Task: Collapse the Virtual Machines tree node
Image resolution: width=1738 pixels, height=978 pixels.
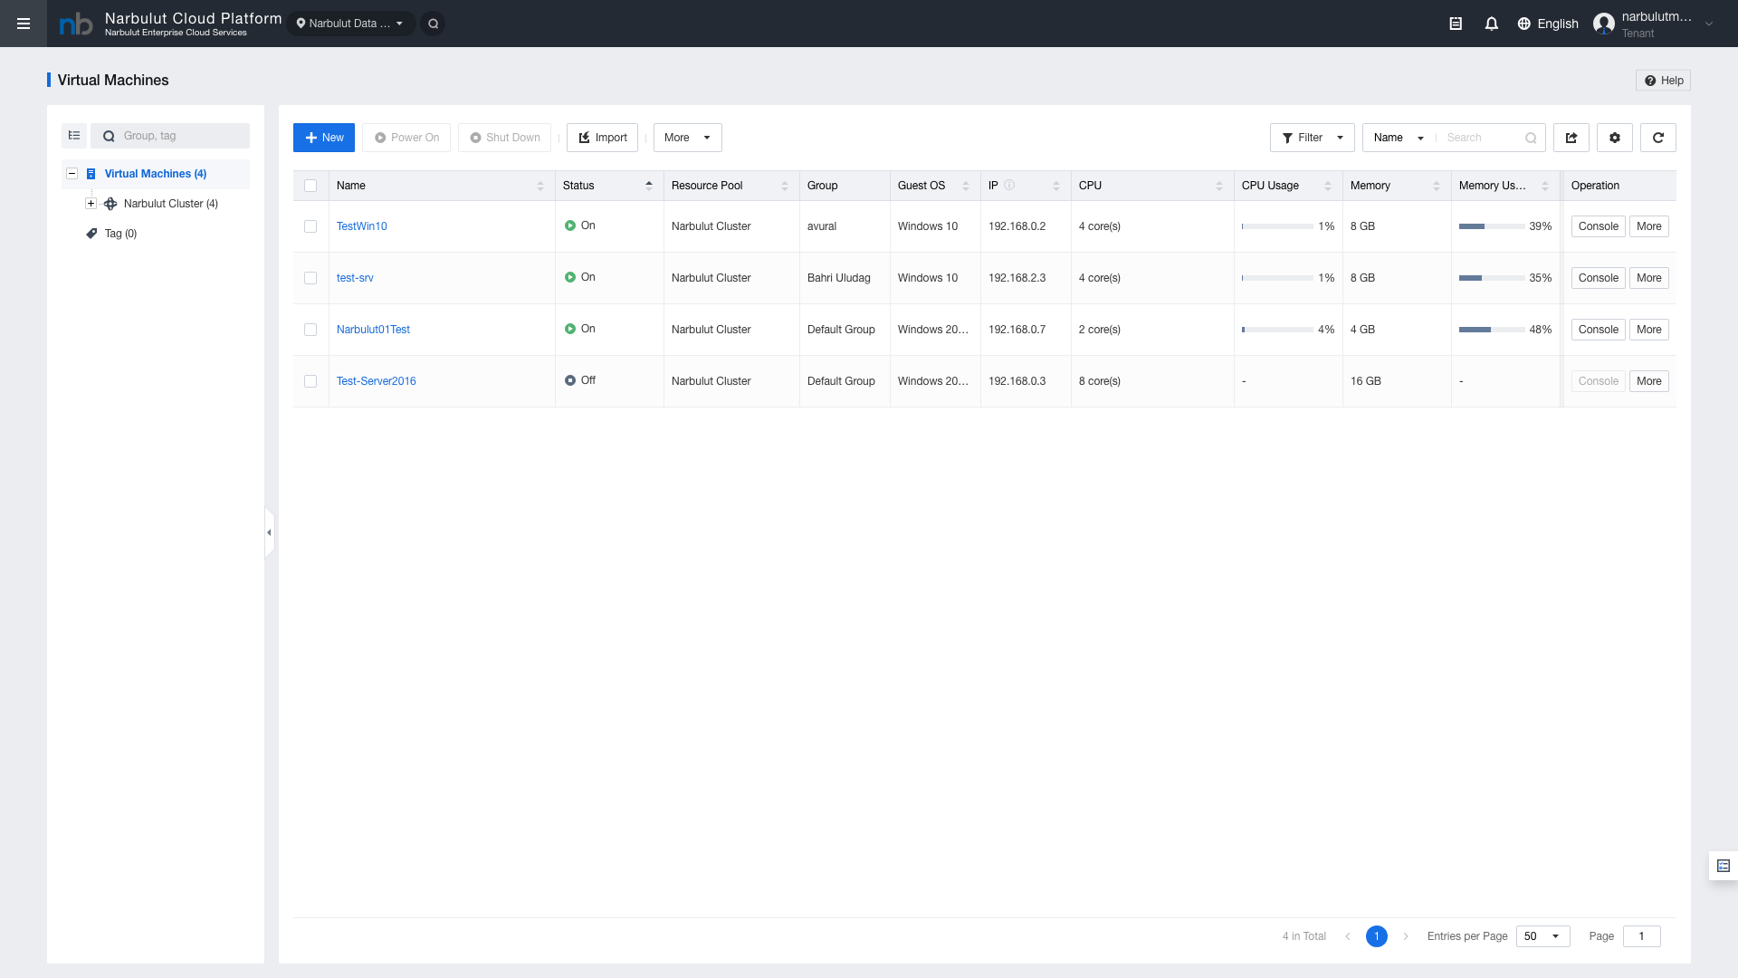Action: pyautogui.click(x=72, y=174)
